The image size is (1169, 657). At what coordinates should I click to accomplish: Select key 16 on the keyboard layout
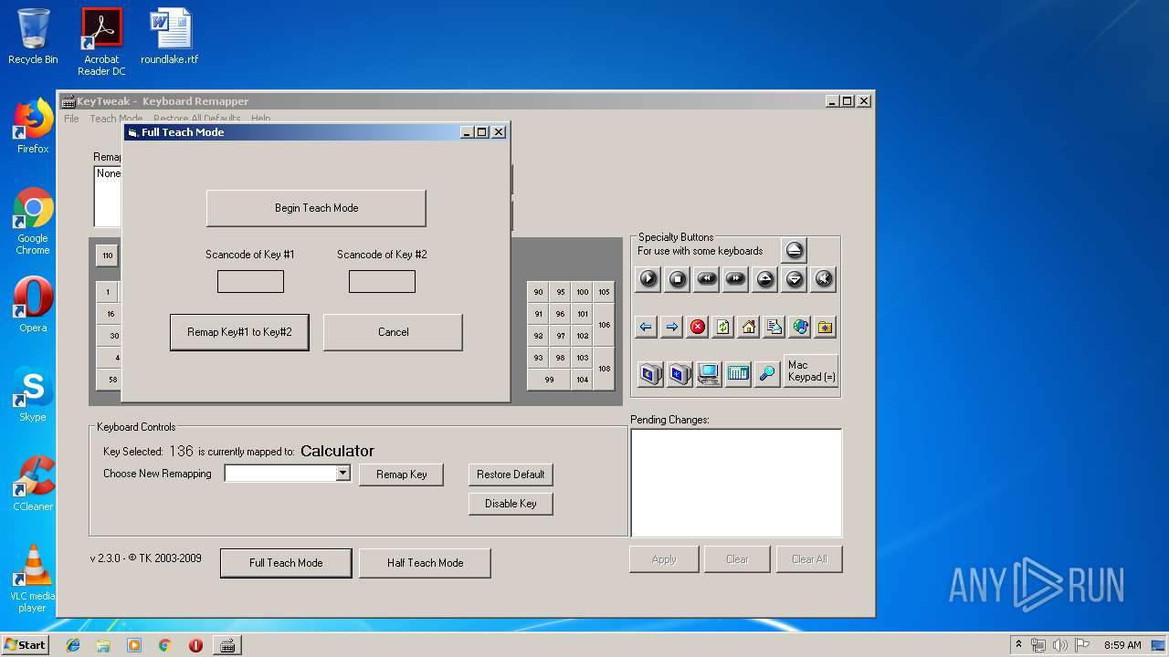coord(110,314)
